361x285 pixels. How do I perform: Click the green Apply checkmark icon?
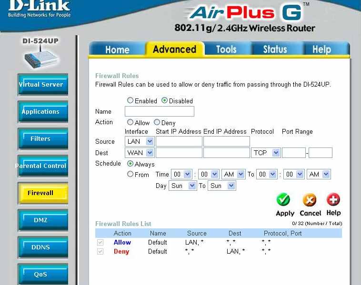283,200
